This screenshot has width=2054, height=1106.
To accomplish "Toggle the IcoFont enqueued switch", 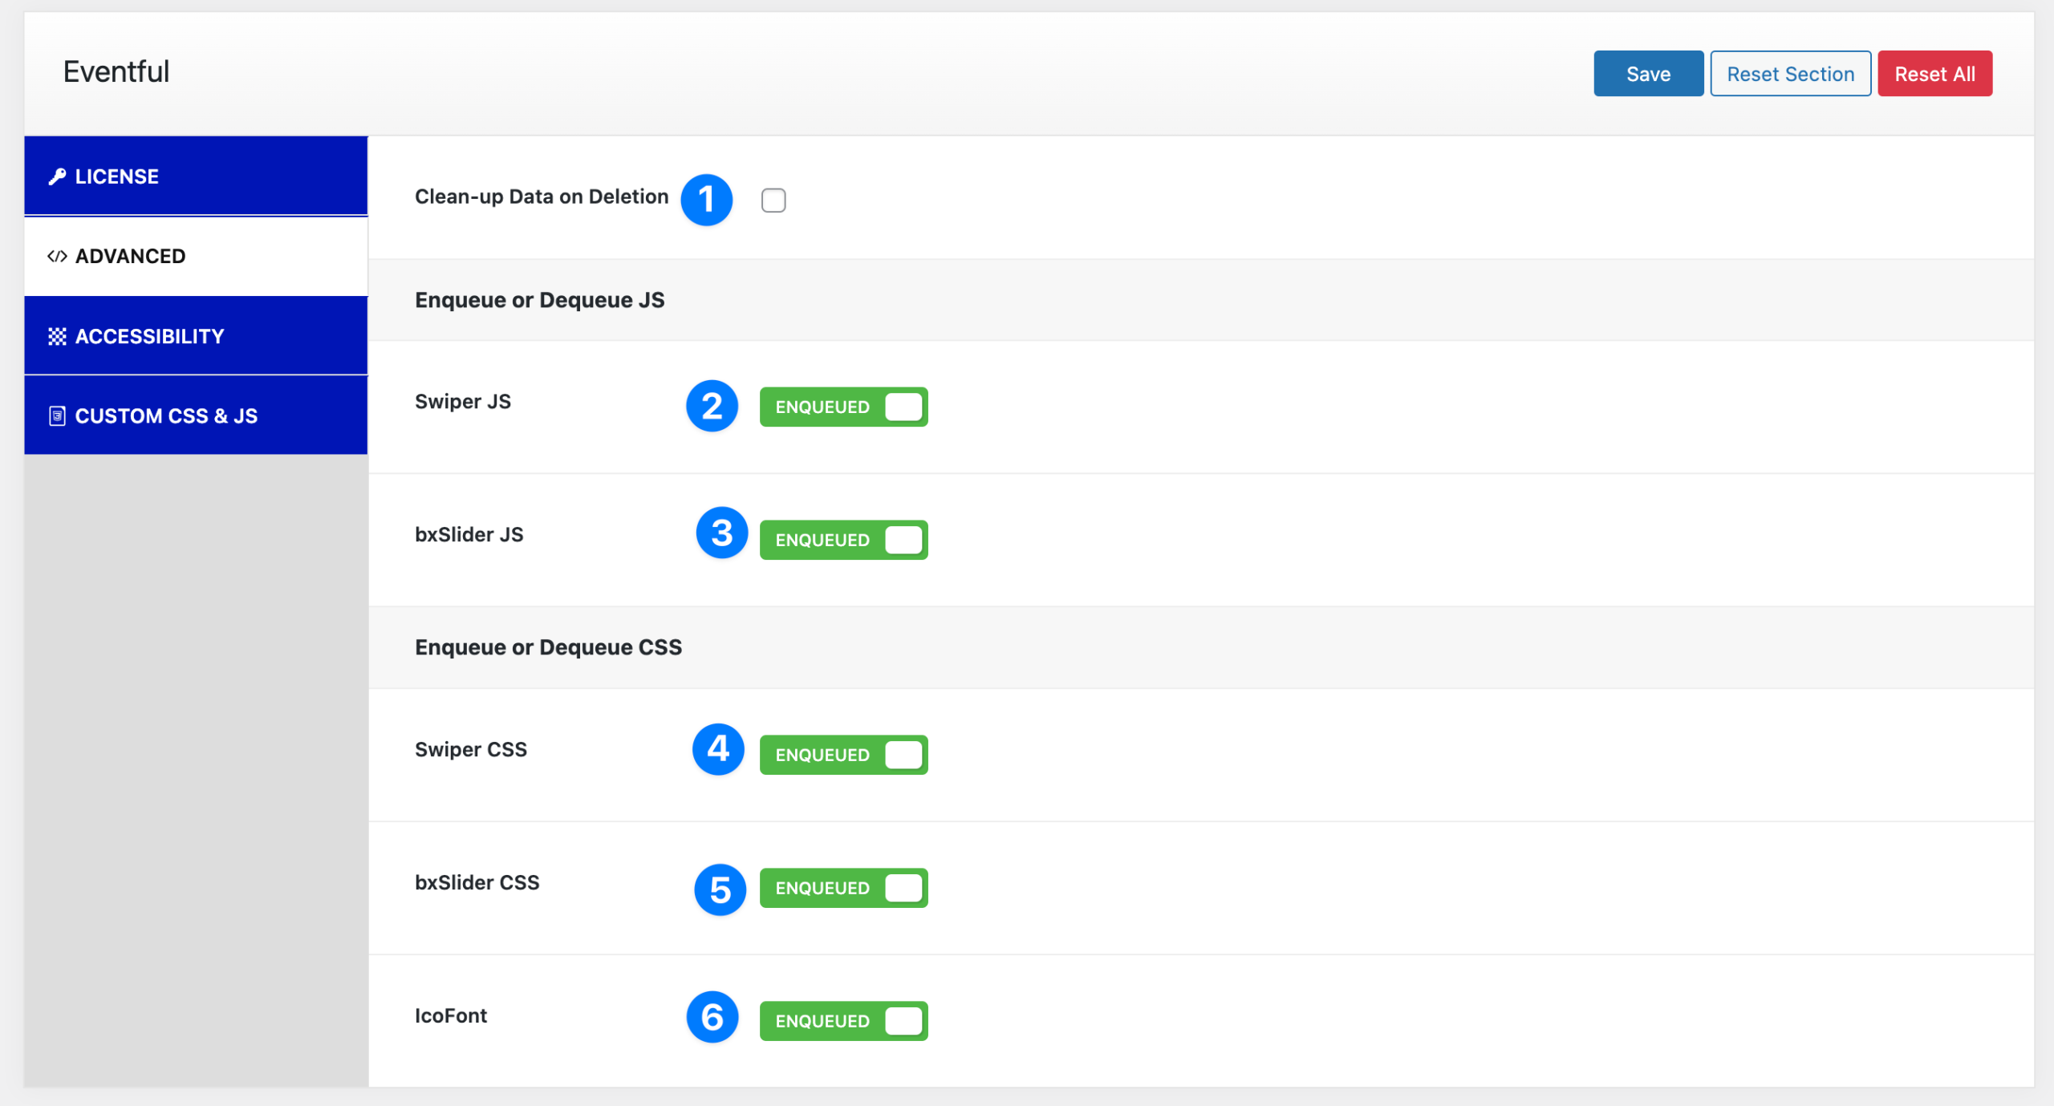I will pyautogui.click(x=844, y=1022).
